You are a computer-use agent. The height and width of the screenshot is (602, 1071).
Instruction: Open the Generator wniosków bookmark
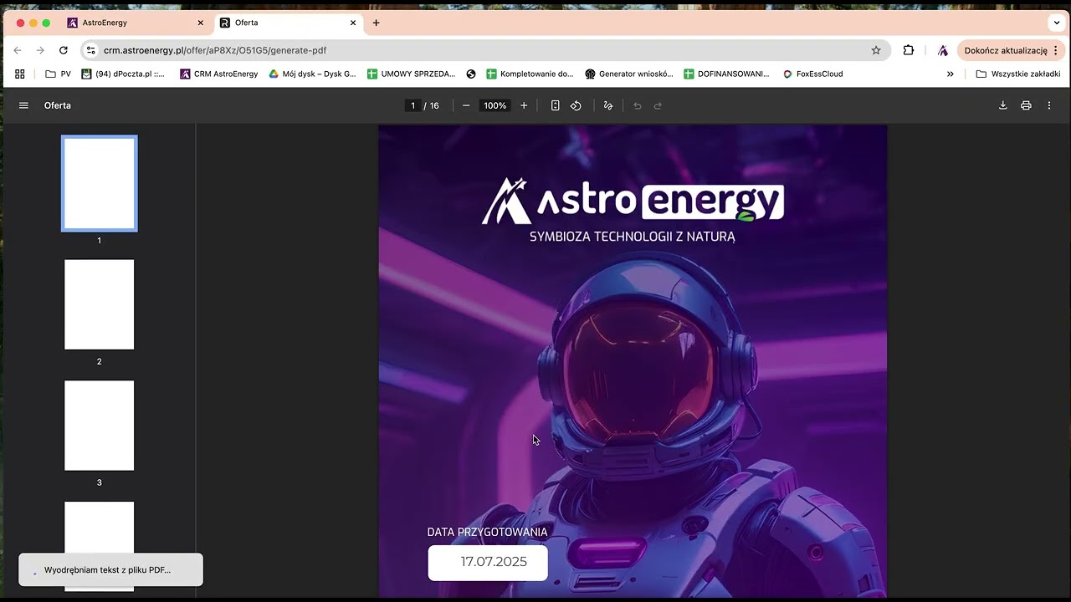pos(629,74)
